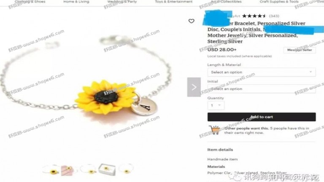The height and width of the screenshot is (182, 324).
Task: Open the Clothing & Shoes menu
Action: (x=30, y=2)
